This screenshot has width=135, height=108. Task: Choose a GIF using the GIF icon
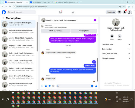click(53, 86)
